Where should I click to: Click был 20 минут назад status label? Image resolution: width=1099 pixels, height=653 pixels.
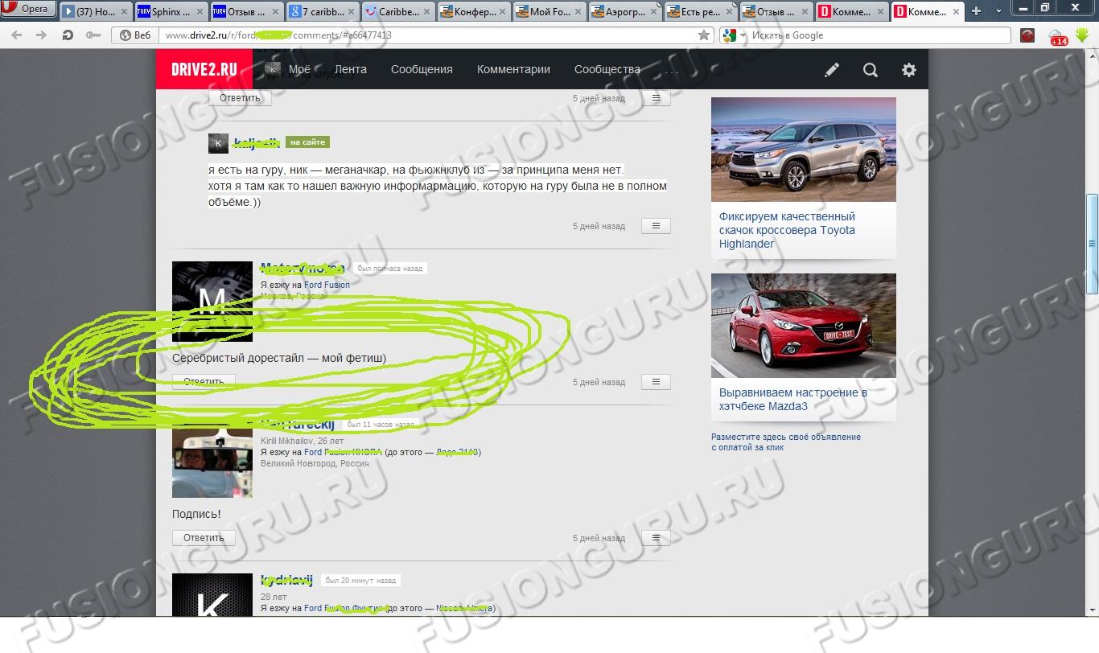pos(361,580)
